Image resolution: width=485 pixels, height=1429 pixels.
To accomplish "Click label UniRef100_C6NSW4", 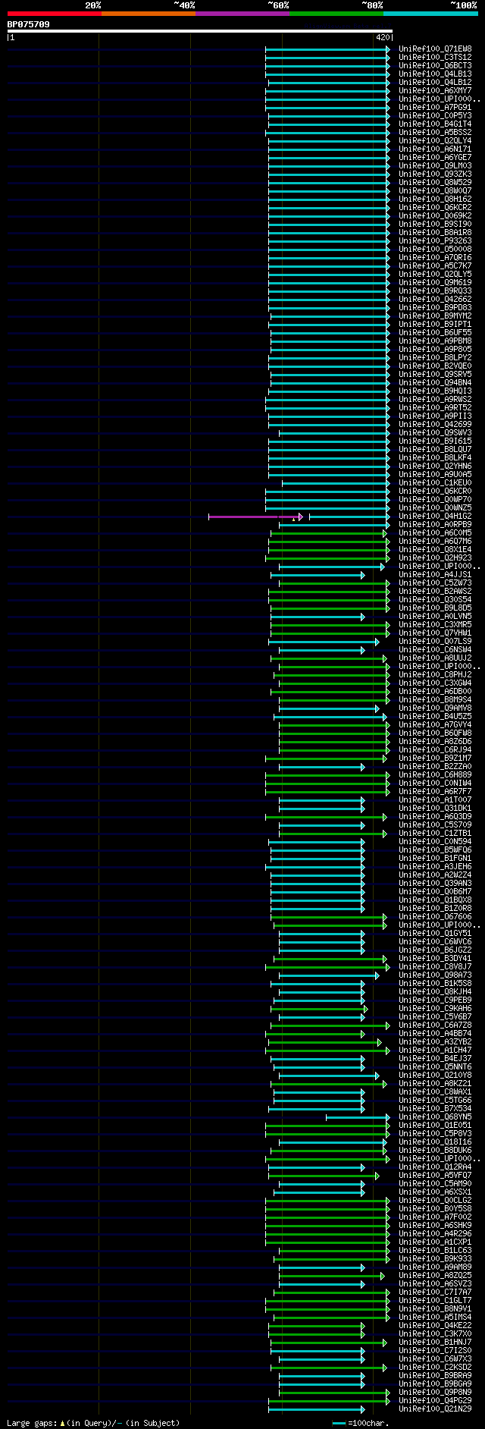I will pos(435,650).
